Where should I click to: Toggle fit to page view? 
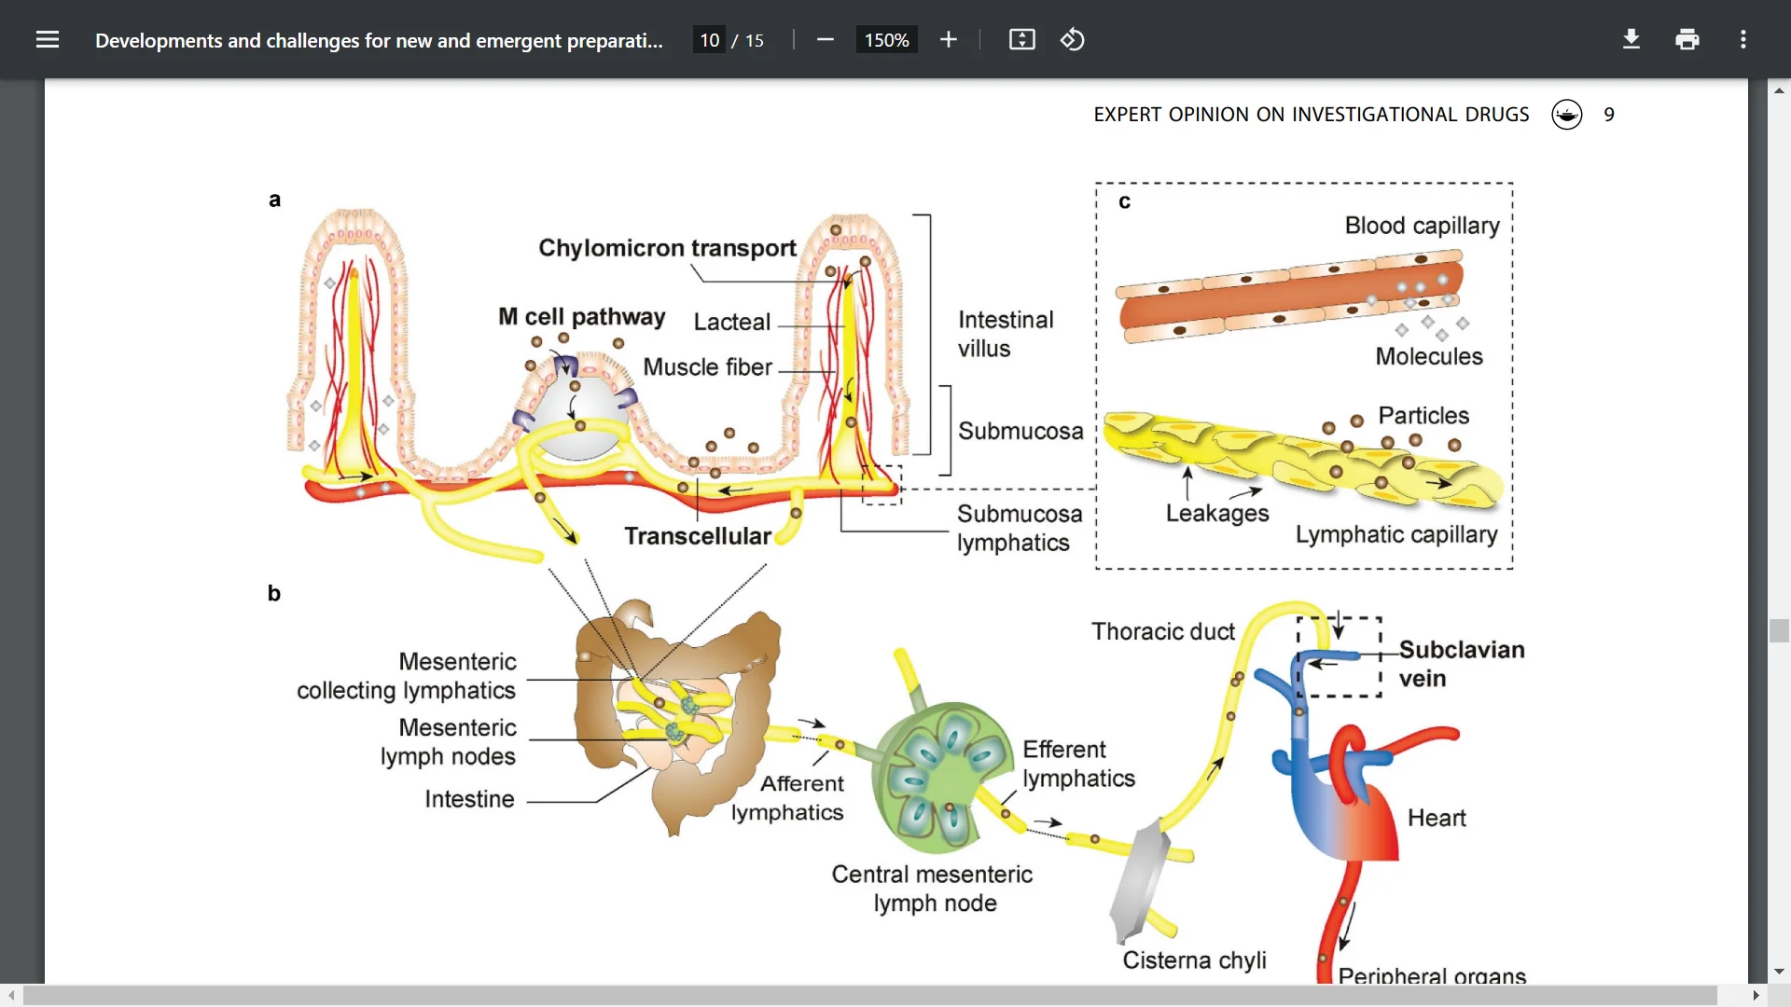pyautogui.click(x=1022, y=39)
